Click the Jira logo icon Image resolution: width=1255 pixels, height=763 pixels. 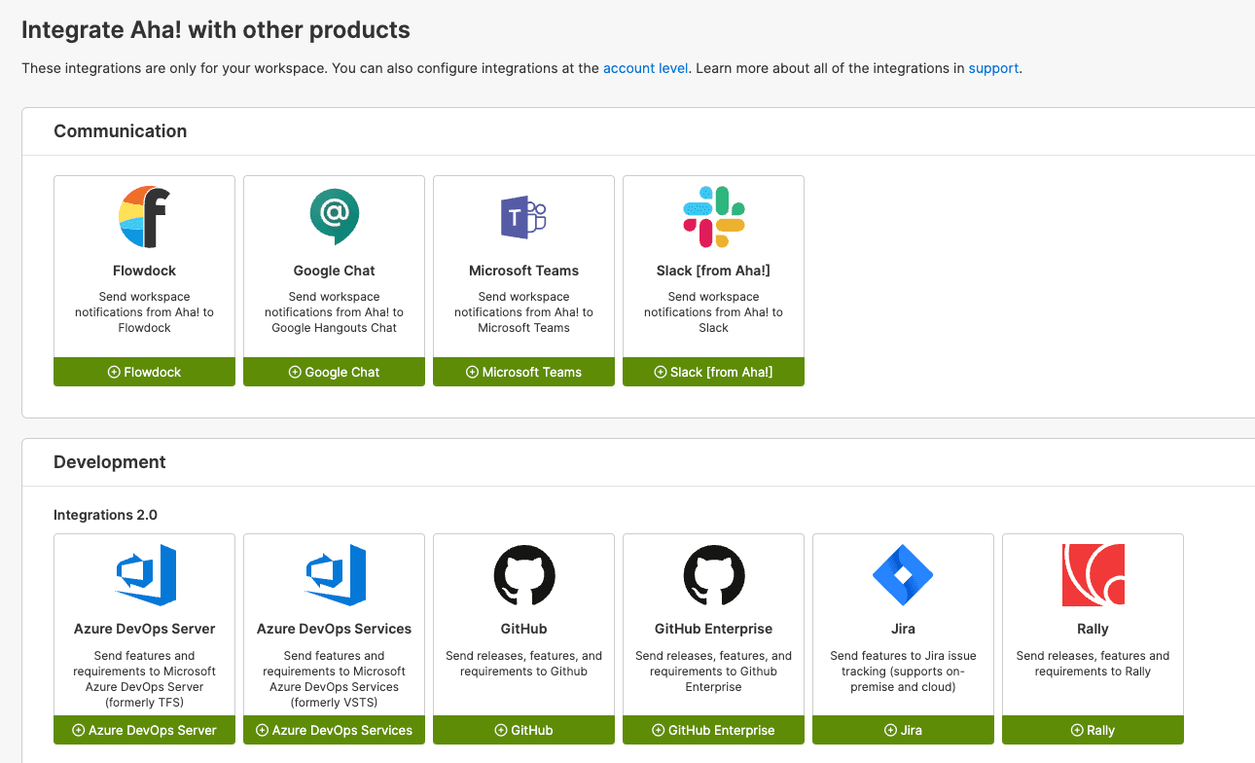pos(903,575)
